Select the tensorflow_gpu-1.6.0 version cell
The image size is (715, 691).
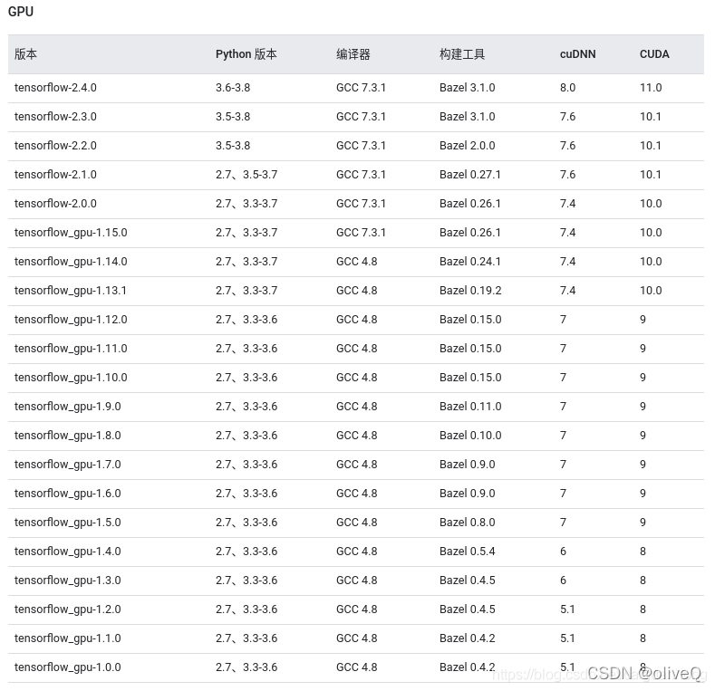pyautogui.click(x=67, y=494)
